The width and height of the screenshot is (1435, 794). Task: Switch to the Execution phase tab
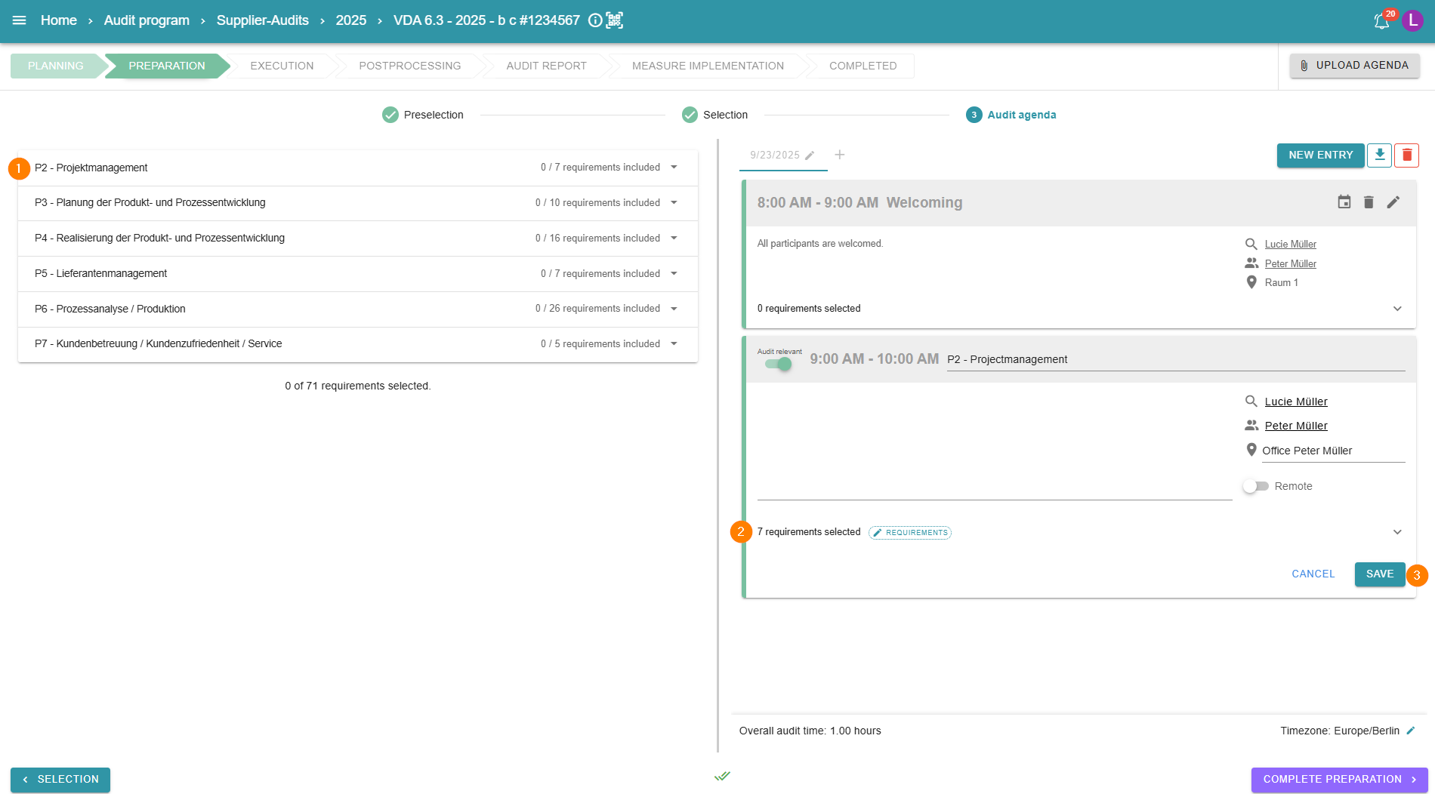pos(282,66)
